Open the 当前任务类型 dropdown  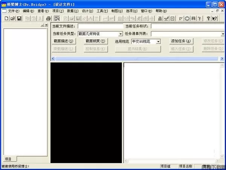click(x=121, y=34)
